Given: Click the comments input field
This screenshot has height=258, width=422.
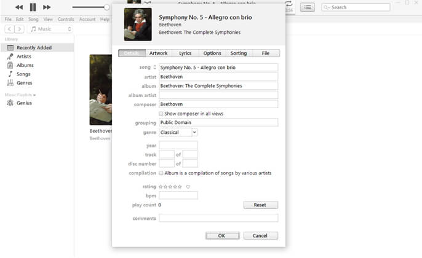Looking at the screenshot, I should pyautogui.click(x=218, y=218).
